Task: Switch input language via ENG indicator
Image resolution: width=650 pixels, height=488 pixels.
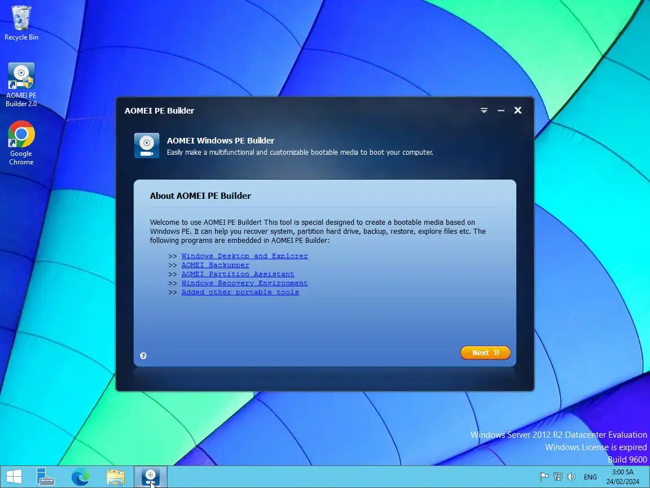Action: pyautogui.click(x=590, y=477)
